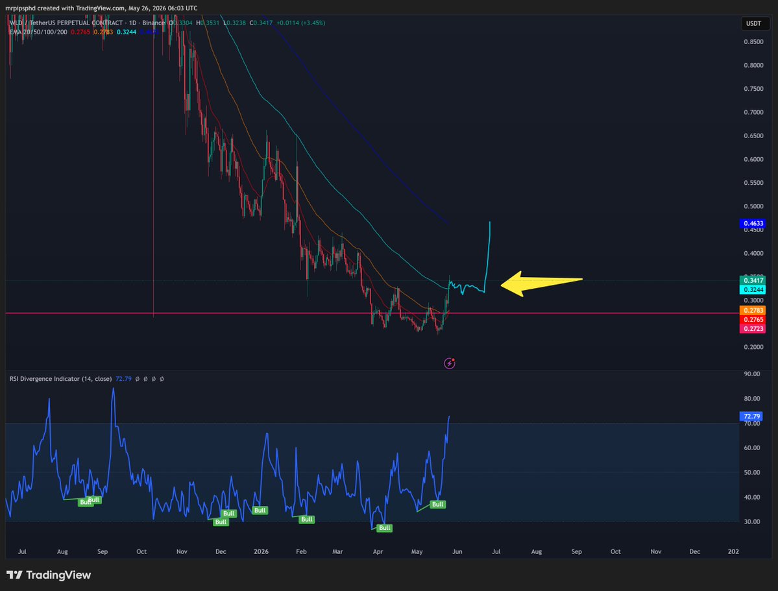Click the pink 0.2723 price axis label
Image resolution: width=778 pixels, height=591 pixels.
coord(752,328)
